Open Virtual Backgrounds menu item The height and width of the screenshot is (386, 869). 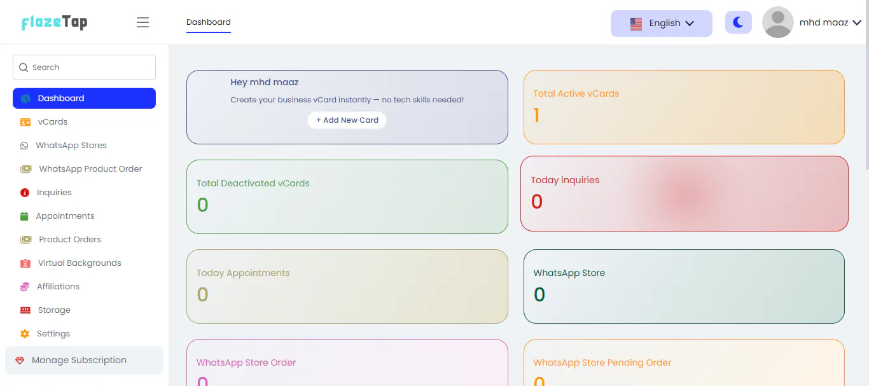pos(84,263)
